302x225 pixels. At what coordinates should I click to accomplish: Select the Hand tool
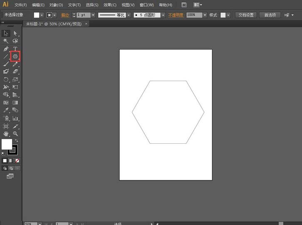pos(6,134)
